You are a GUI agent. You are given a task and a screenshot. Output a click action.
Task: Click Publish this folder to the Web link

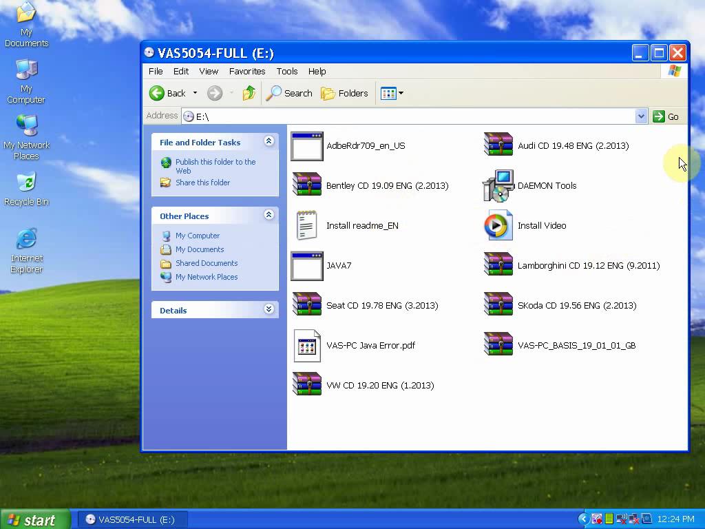[x=215, y=166]
